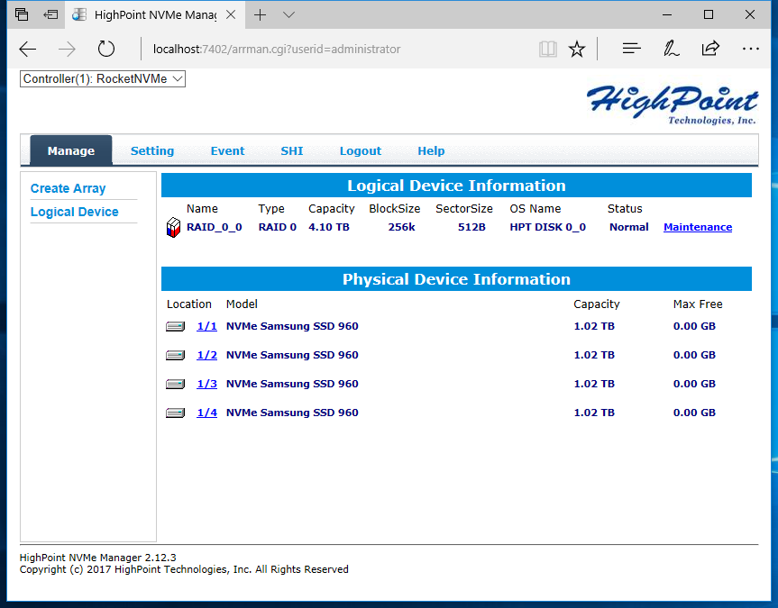Click the Logical Device Information header
Viewport: 778px width, 608px height.
pyautogui.click(x=456, y=186)
